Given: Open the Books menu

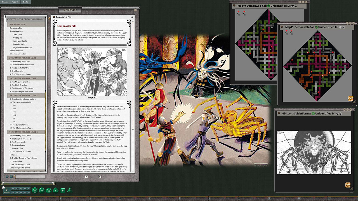Looking at the screenshot, I should point(25,2).
